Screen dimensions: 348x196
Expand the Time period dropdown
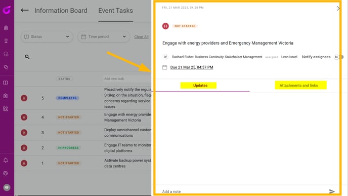(104, 36)
